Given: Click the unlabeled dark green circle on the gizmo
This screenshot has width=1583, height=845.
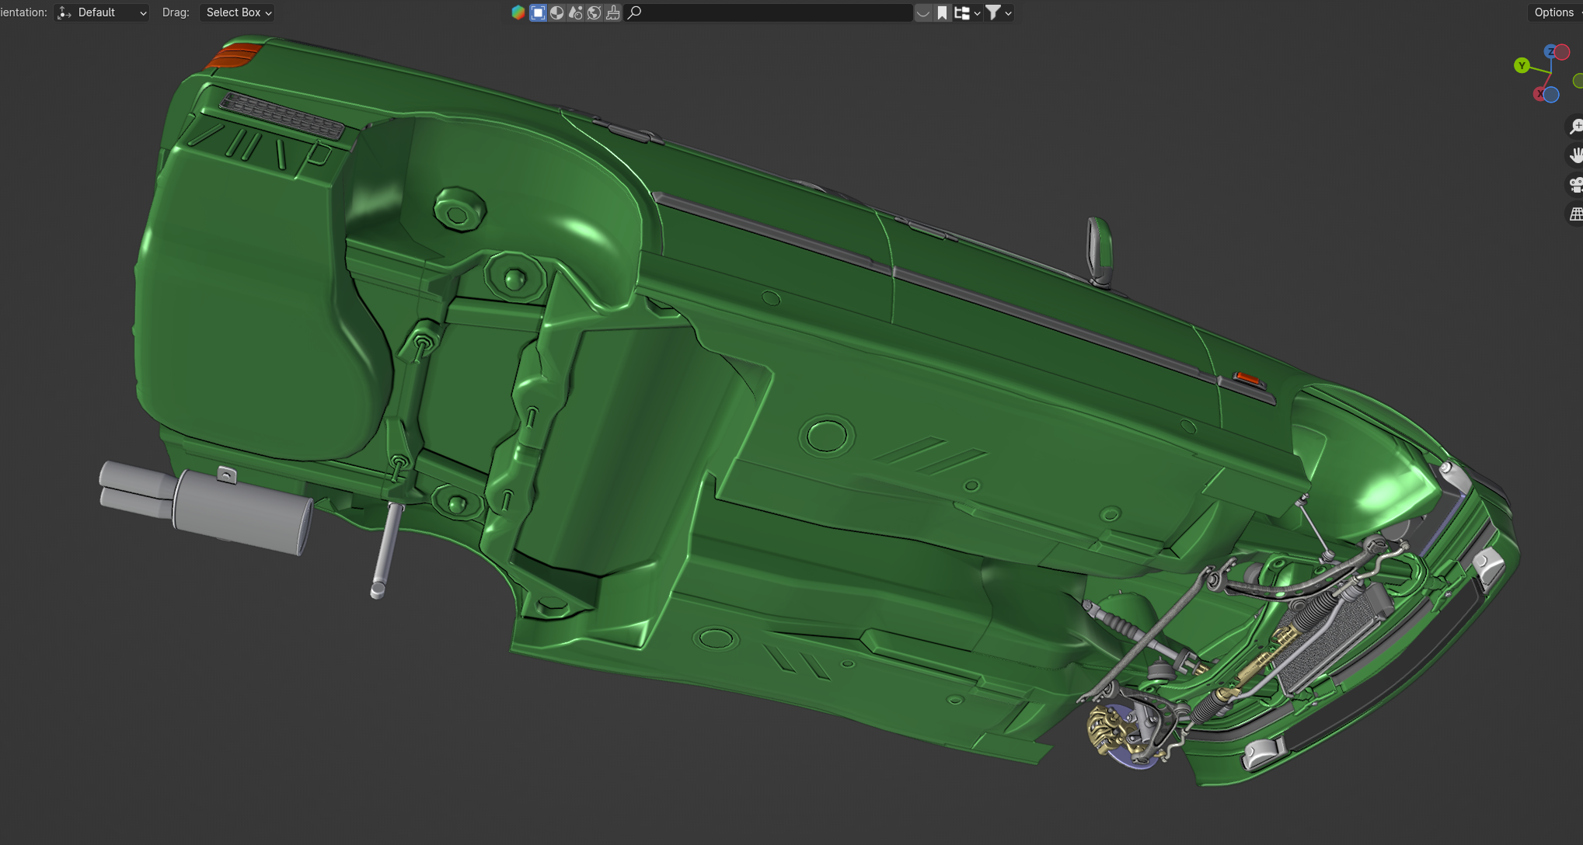Looking at the screenshot, I should point(1578,81).
